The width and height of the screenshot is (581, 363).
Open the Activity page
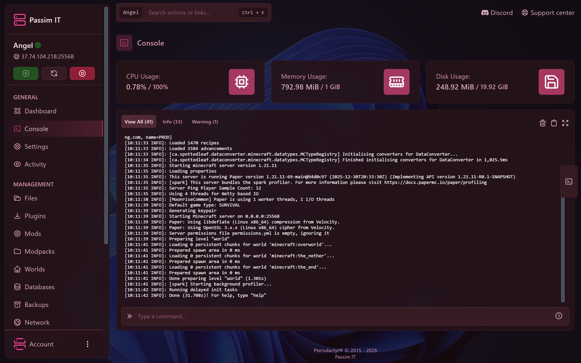[54, 165]
